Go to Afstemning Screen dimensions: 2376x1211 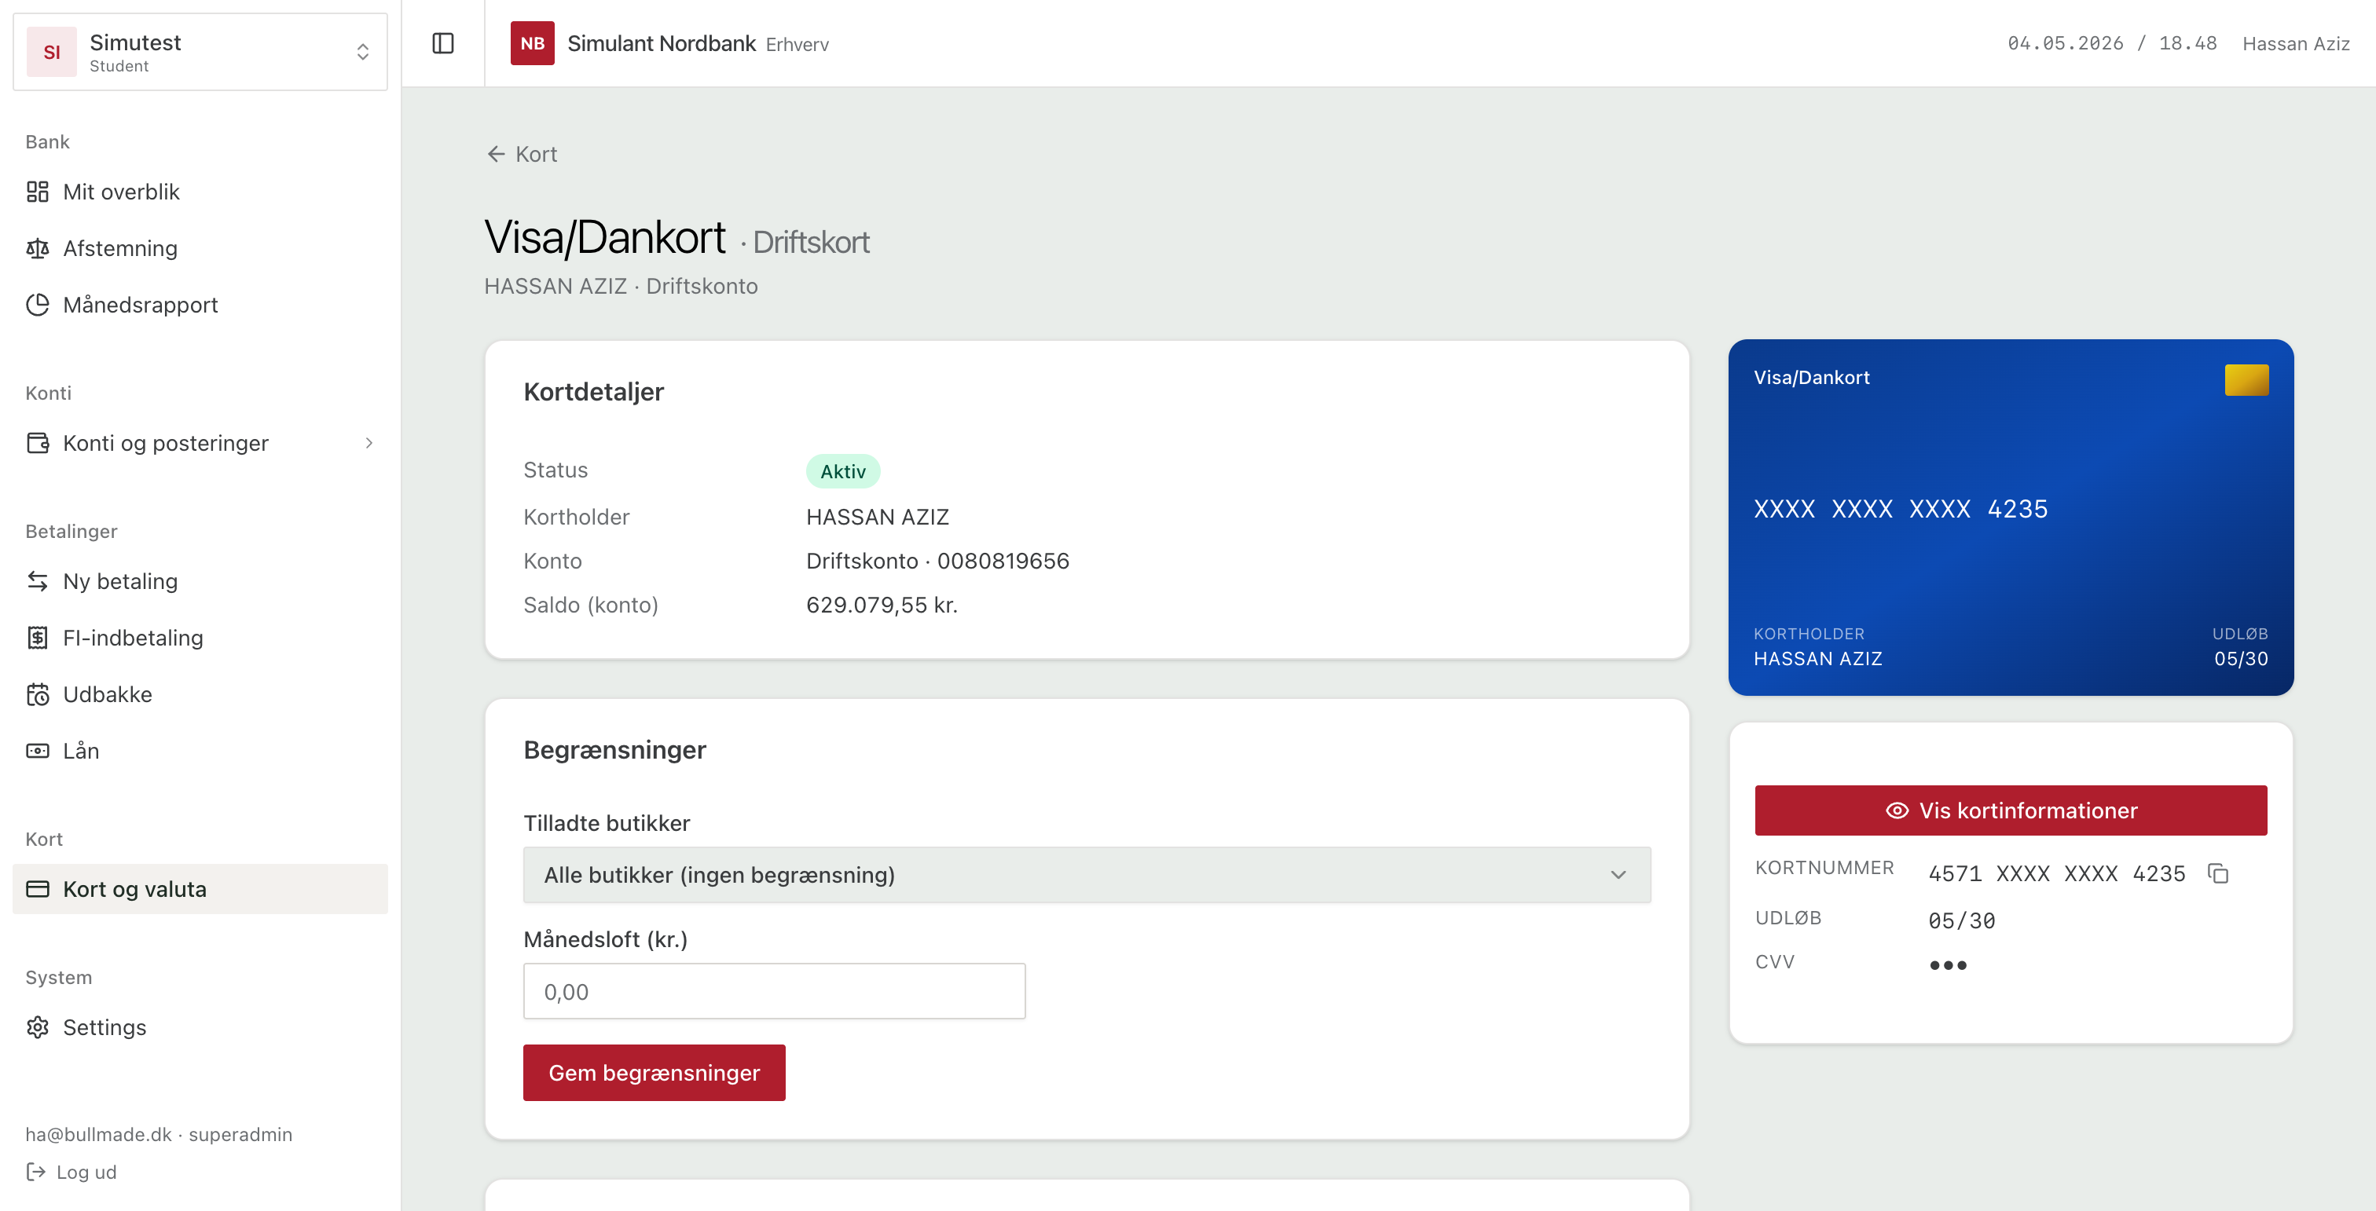(x=200, y=248)
